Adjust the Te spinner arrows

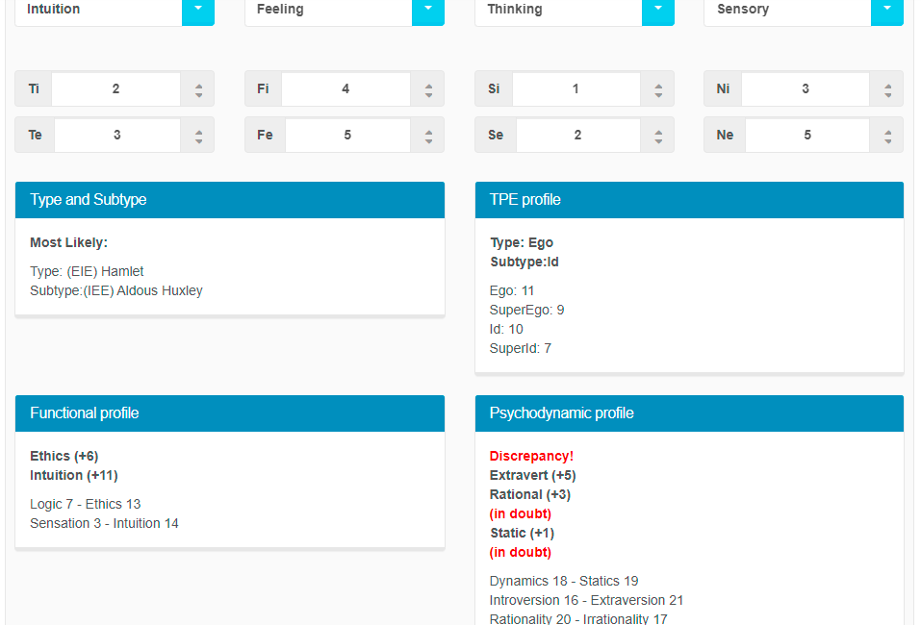coord(198,137)
